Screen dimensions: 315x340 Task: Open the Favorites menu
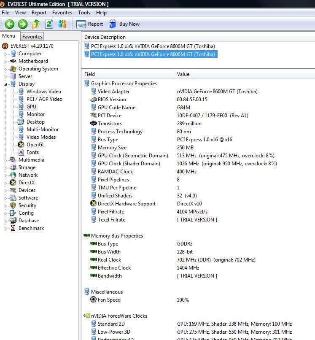point(62,13)
